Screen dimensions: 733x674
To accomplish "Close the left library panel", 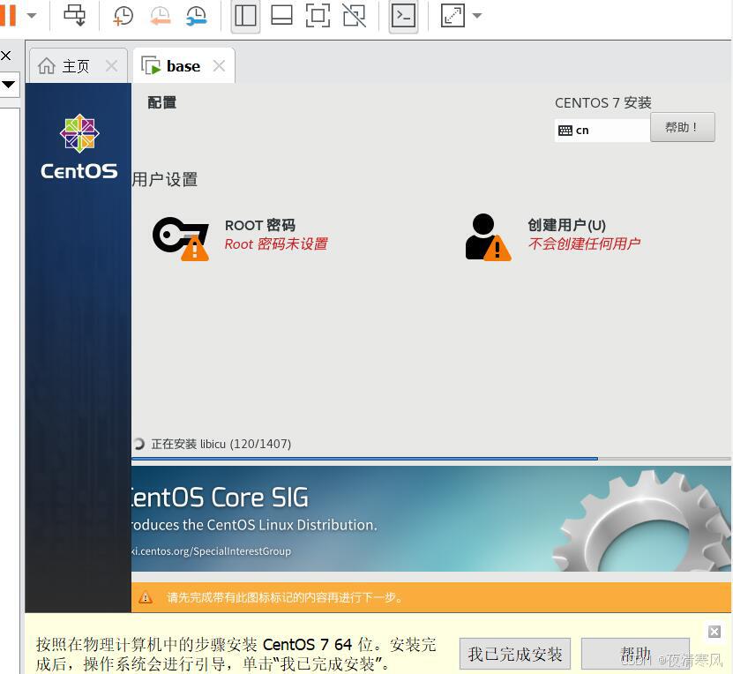I will 6,56.
